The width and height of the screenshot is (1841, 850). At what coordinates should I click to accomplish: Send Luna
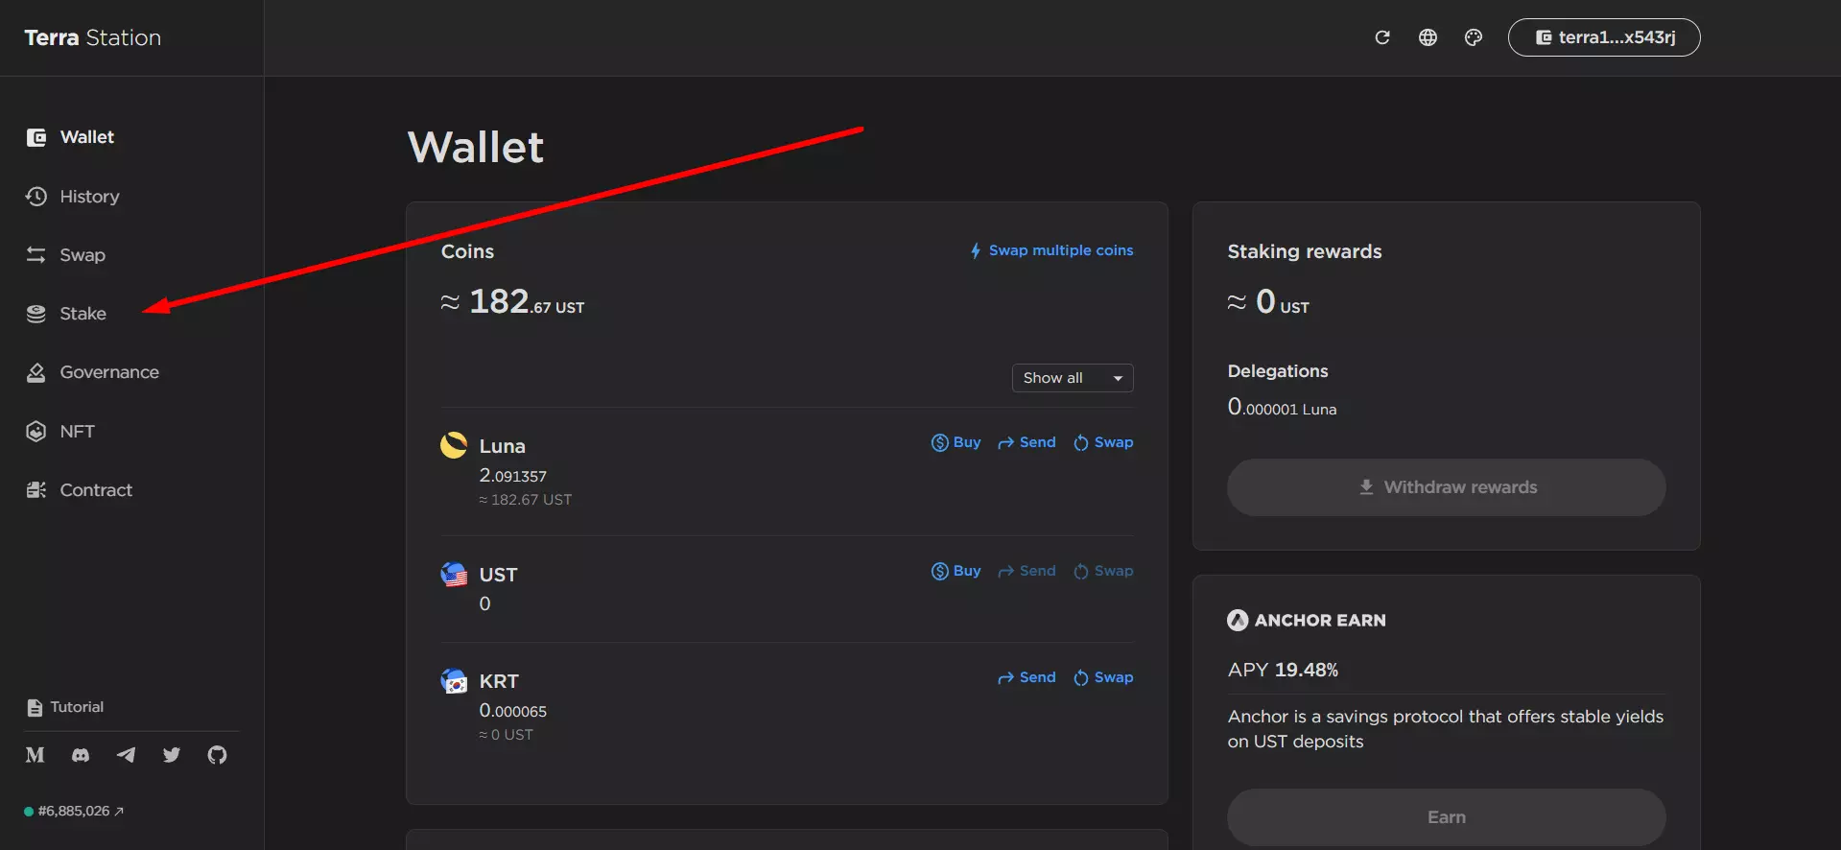point(1027,442)
